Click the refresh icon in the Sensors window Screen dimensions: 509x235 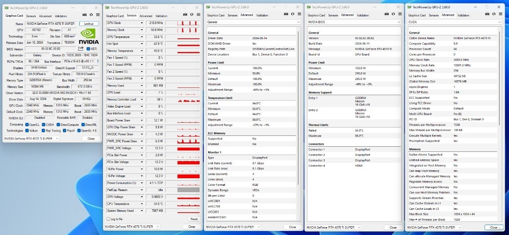pos(192,15)
